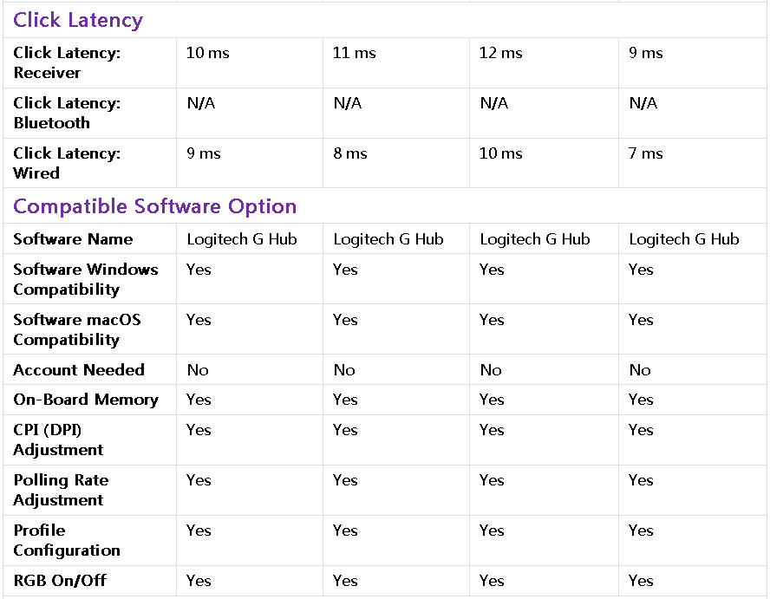Select the Click Latency: Wired row label
Viewport: 770px width, 599px height.
coord(67,163)
